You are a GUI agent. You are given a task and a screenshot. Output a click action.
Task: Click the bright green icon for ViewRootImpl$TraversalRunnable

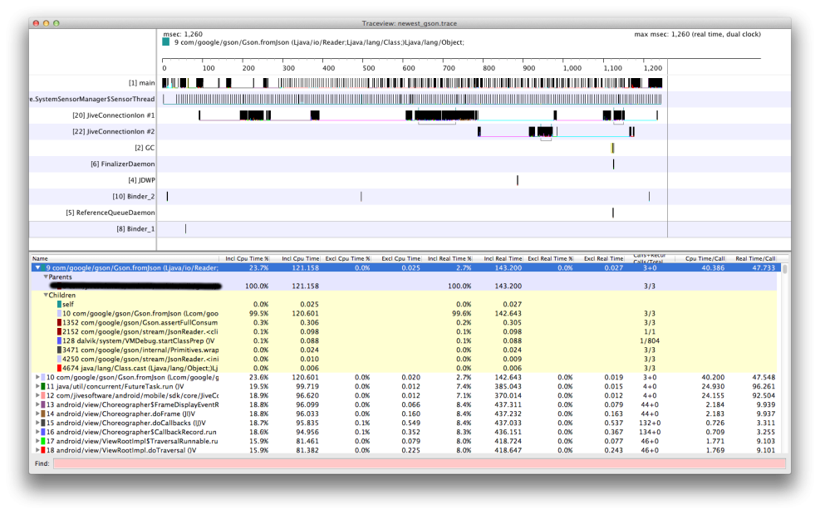click(x=42, y=441)
